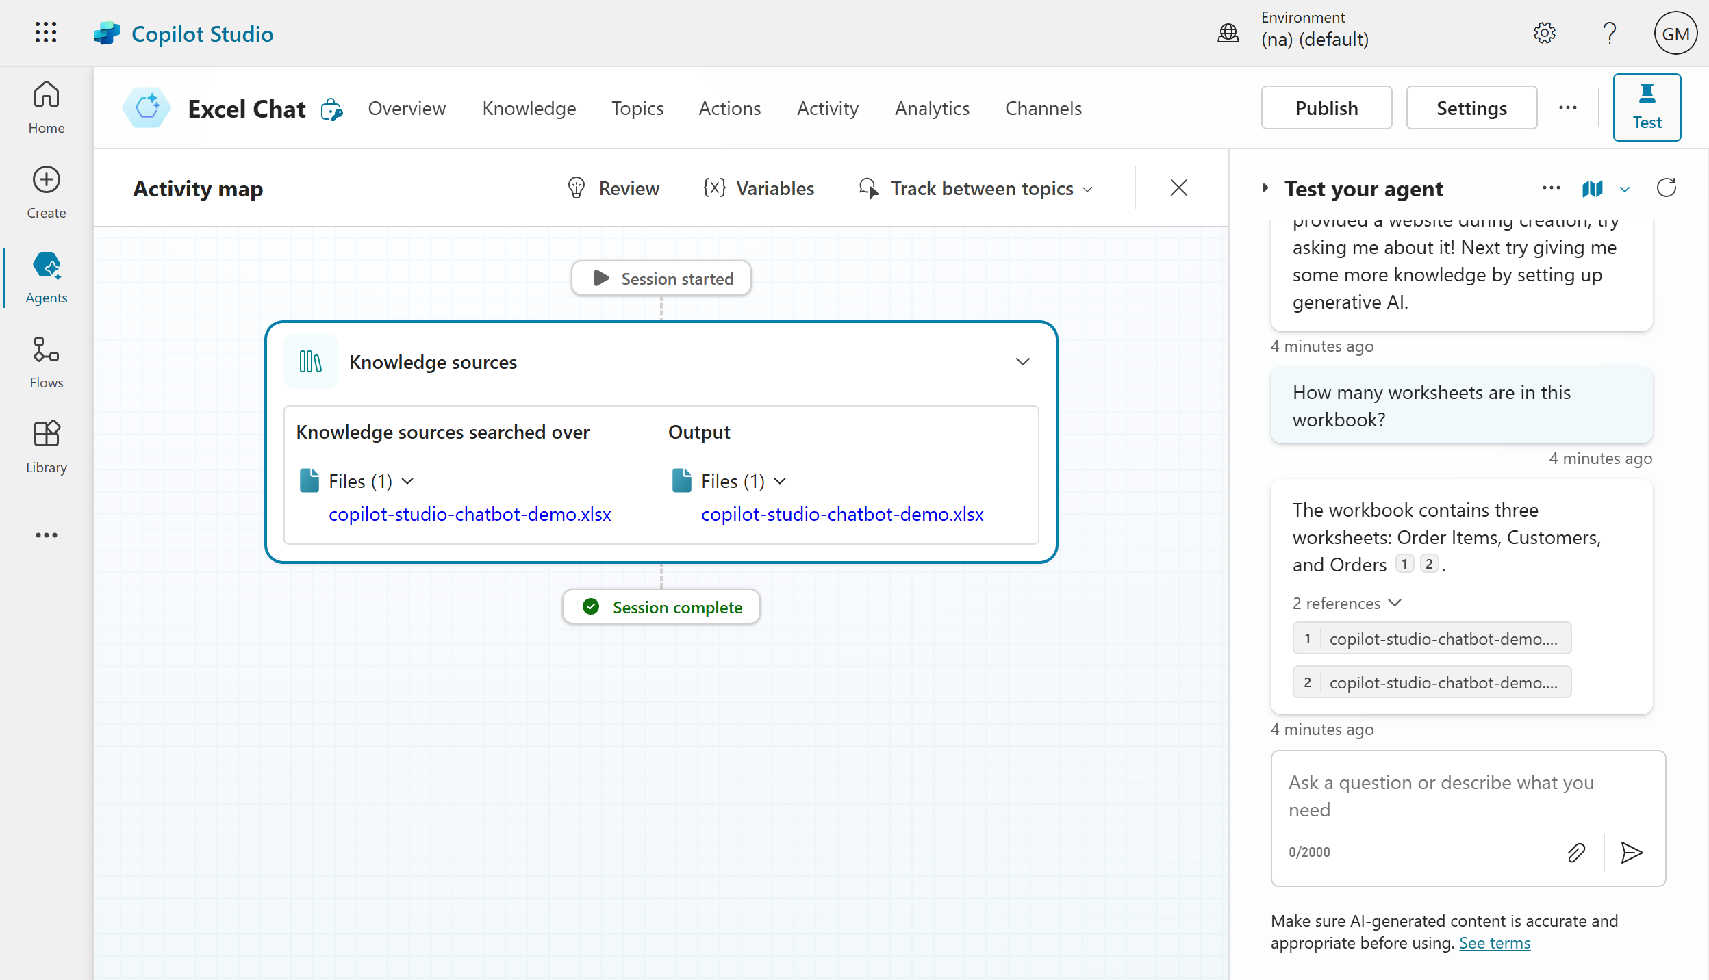Screen dimensions: 1709x980
Task: Collapse the Knowledge sources card chevron
Action: pos(1022,362)
